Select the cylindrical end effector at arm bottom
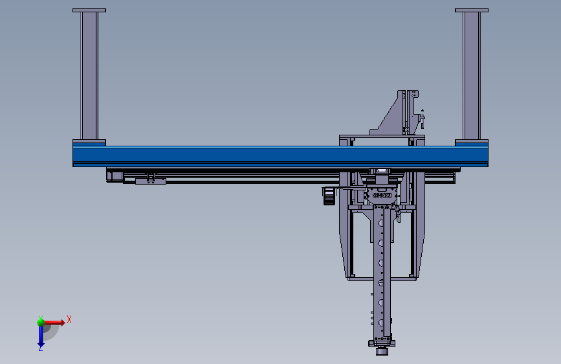The image size is (561, 364). [382, 351]
